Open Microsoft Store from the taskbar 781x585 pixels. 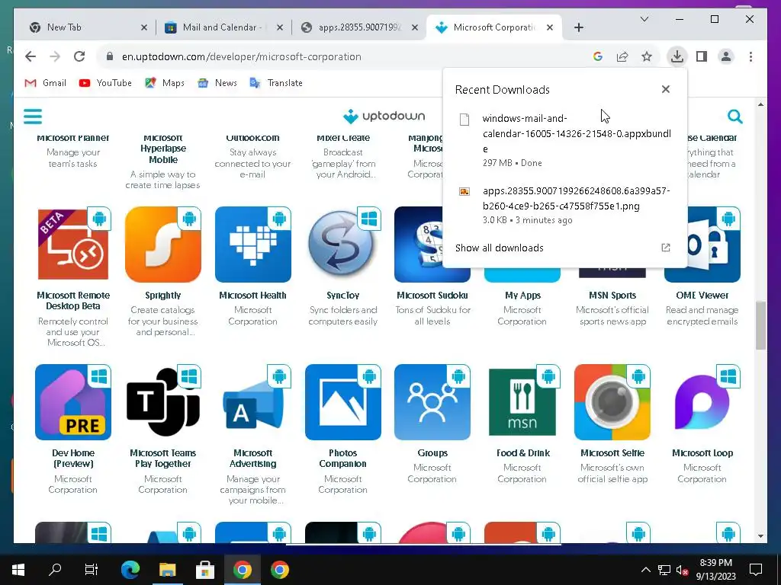click(204, 570)
